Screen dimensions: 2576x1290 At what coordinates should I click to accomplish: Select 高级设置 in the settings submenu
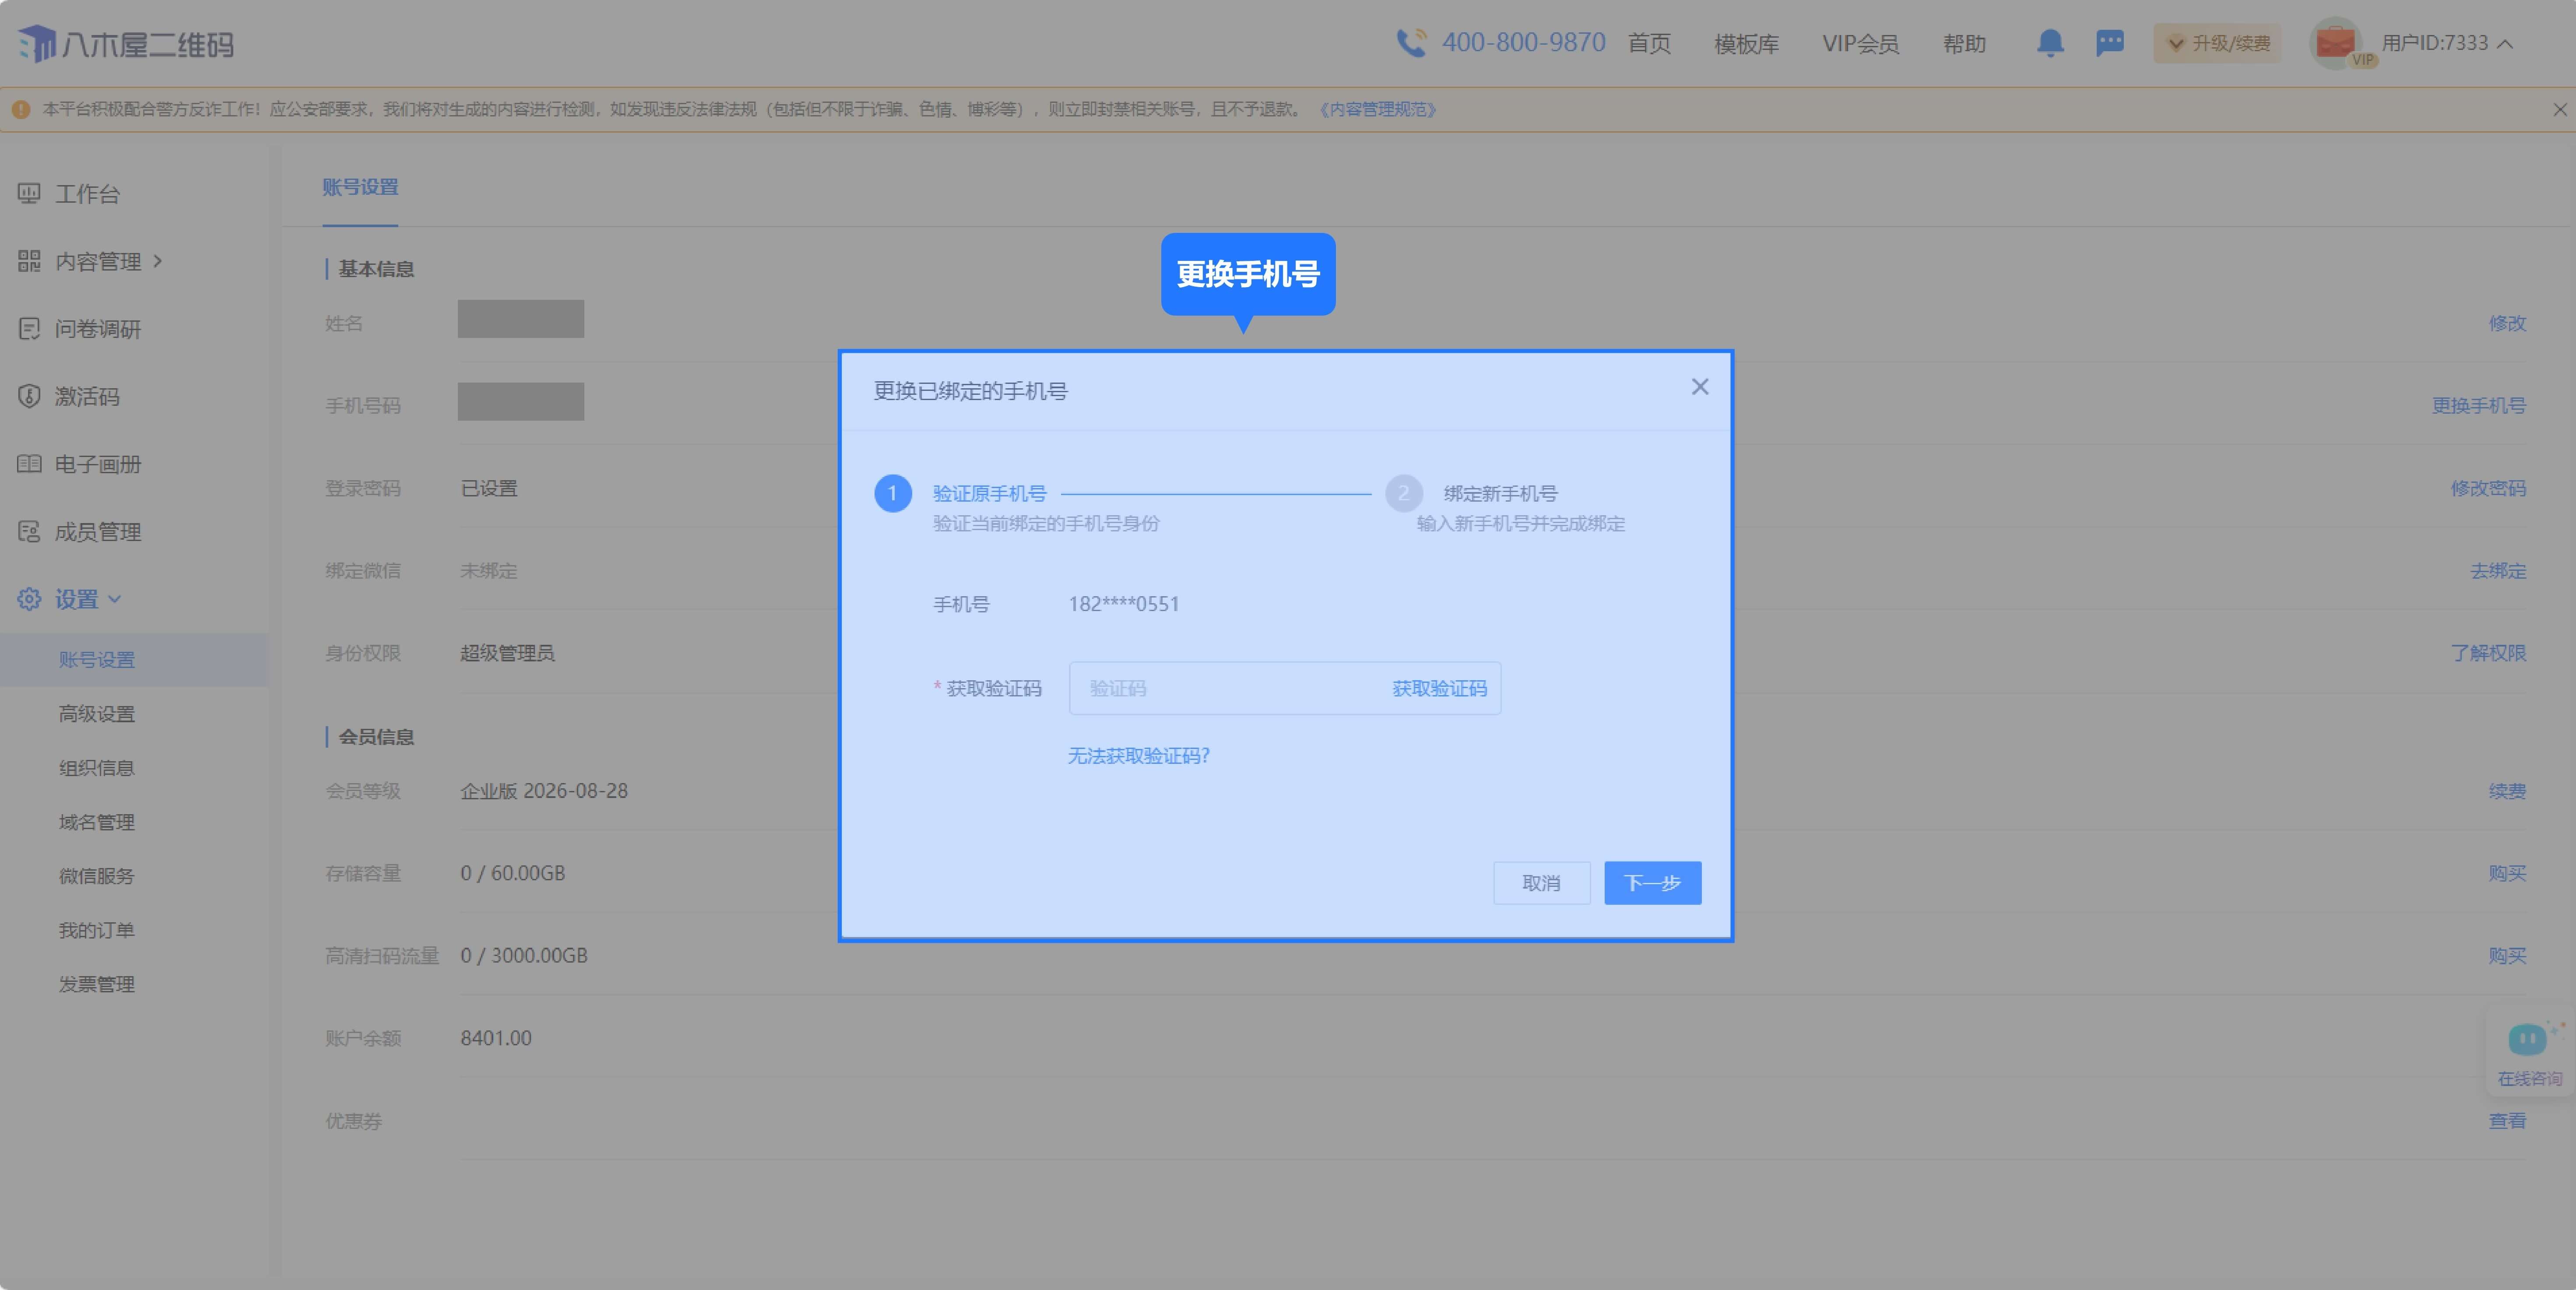coord(96,714)
